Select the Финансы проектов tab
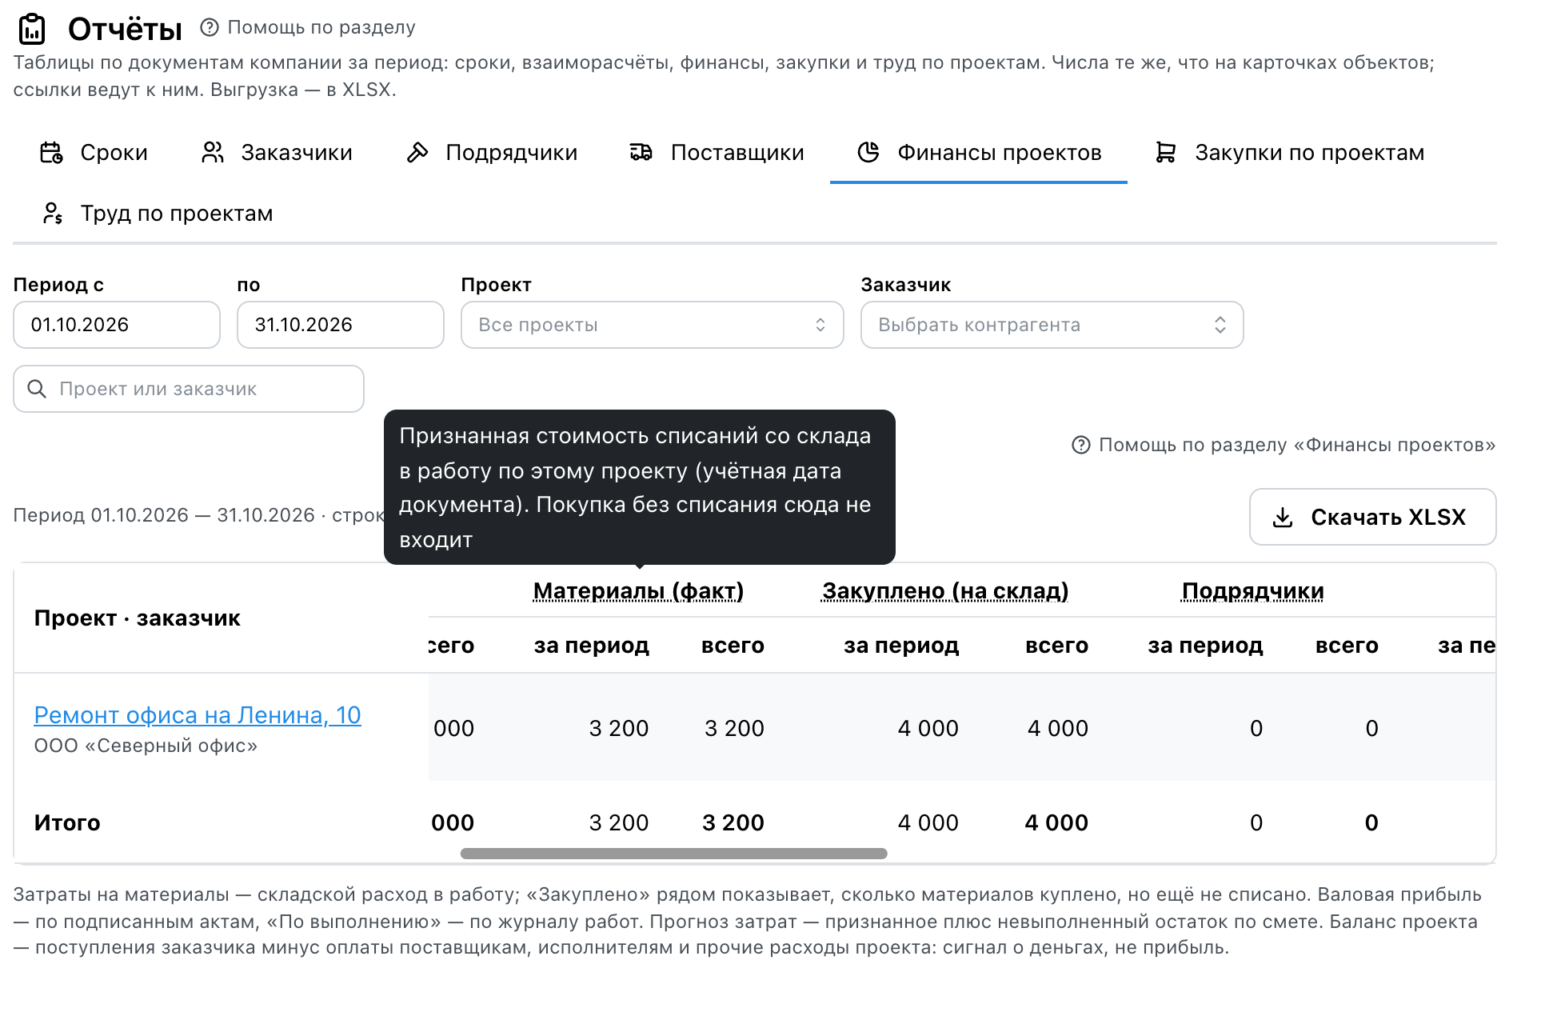Viewport: 1561px width, 1024px height. click(x=979, y=152)
